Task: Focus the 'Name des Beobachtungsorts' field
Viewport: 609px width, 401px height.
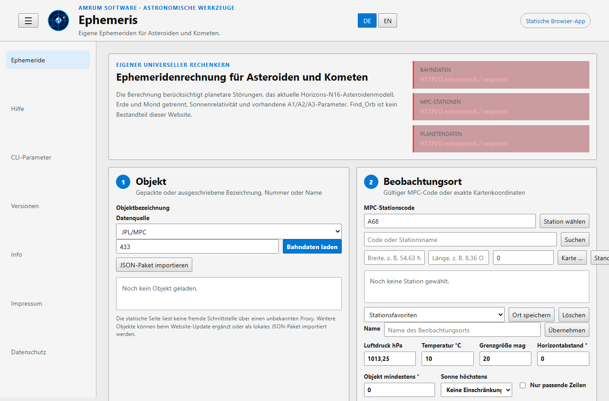Action: click(x=462, y=330)
